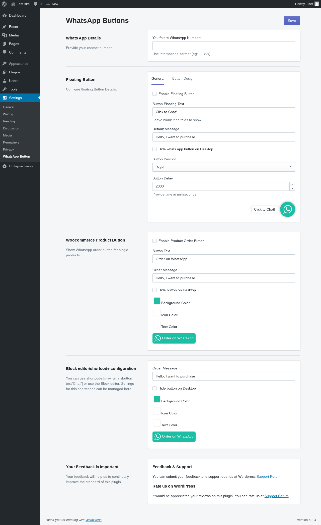Open Woocommerce Background Color green swatch
This screenshot has width=321, height=525.
(x=157, y=301)
